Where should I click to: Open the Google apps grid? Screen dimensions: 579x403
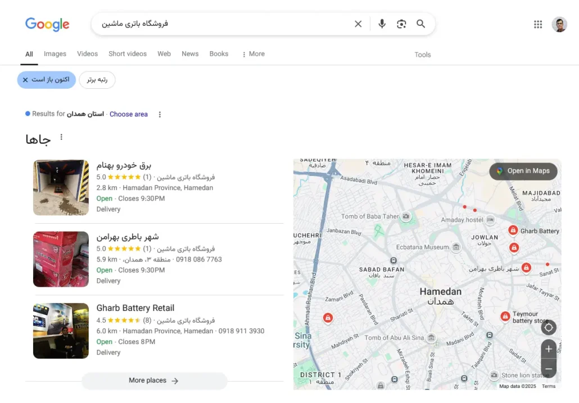(x=538, y=24)
